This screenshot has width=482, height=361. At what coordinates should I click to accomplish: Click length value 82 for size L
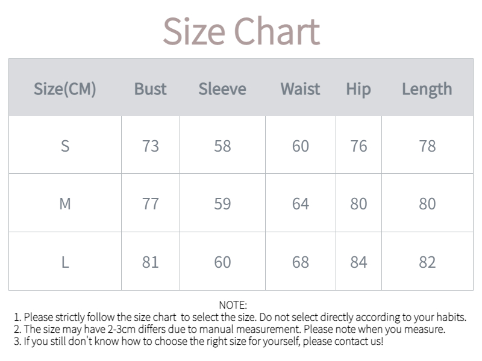(427, 262)
